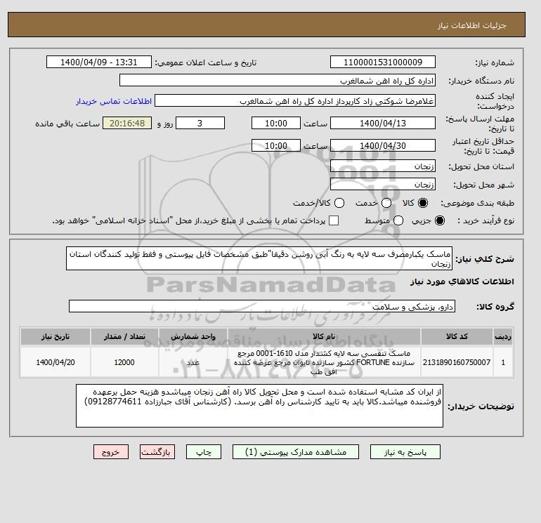Viewport: 541px width, 523px height.
Task: Click the need number field 1100001531000009
Action: pos(383,62)
